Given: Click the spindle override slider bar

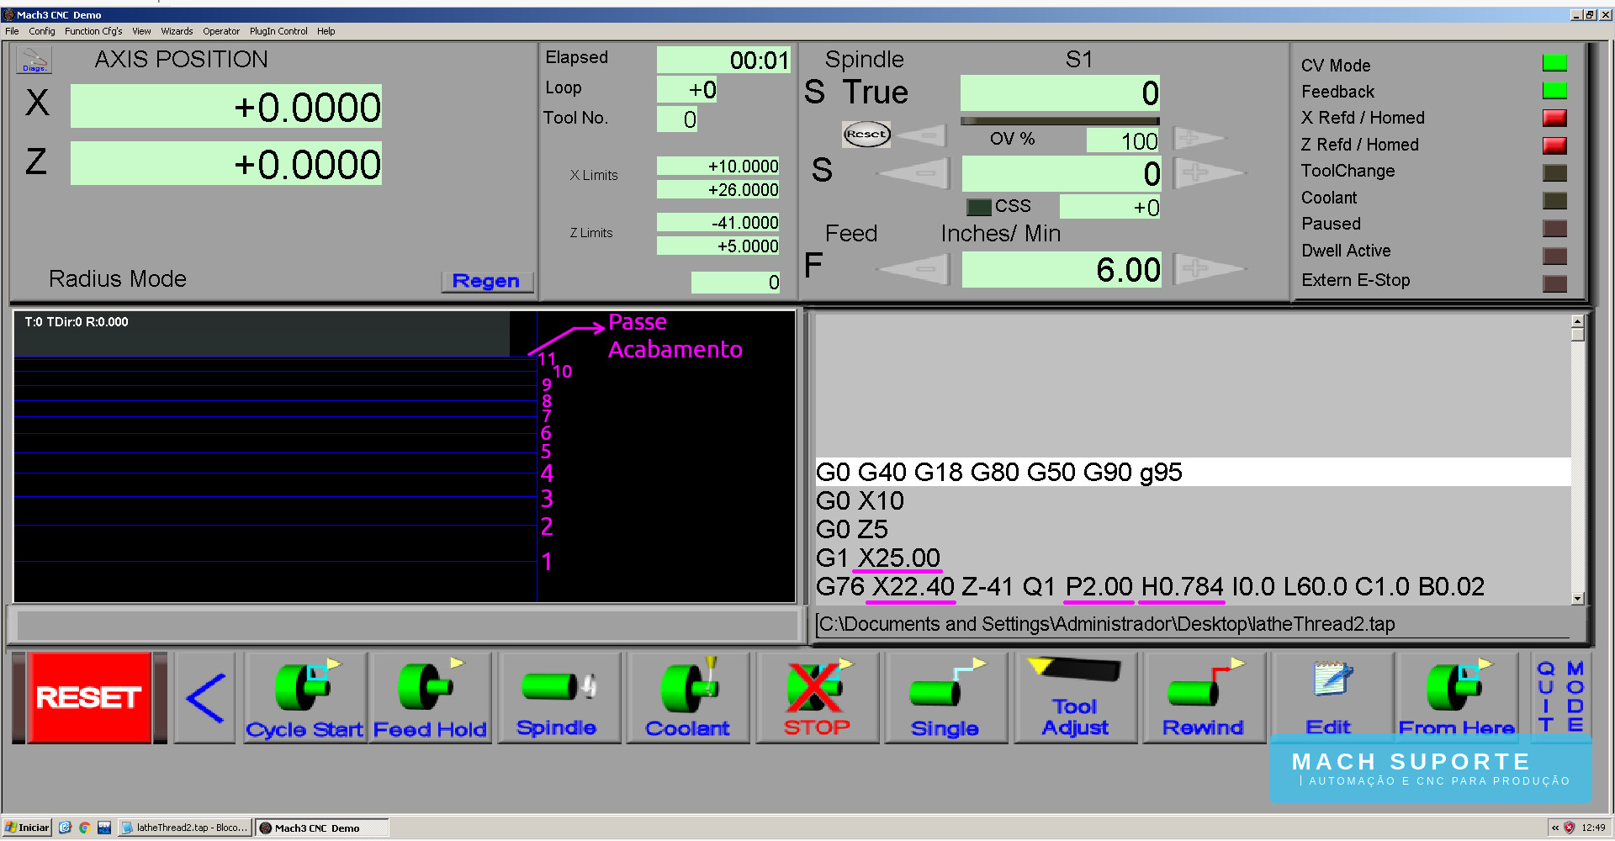Looking at the screenshot, I should click(1060, 121).
